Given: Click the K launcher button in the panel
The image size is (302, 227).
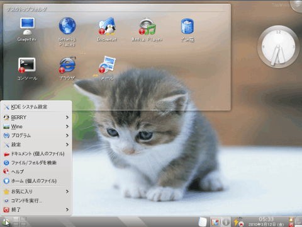Looking at the screenshot, I should 6,222.
